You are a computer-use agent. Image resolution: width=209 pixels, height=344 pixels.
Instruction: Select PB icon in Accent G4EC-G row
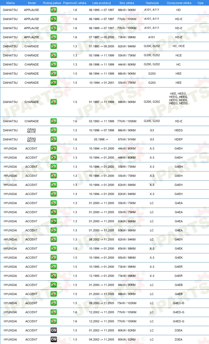53,303
